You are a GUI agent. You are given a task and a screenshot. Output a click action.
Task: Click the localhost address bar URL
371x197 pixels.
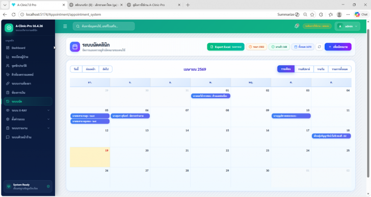pos(63,14)
